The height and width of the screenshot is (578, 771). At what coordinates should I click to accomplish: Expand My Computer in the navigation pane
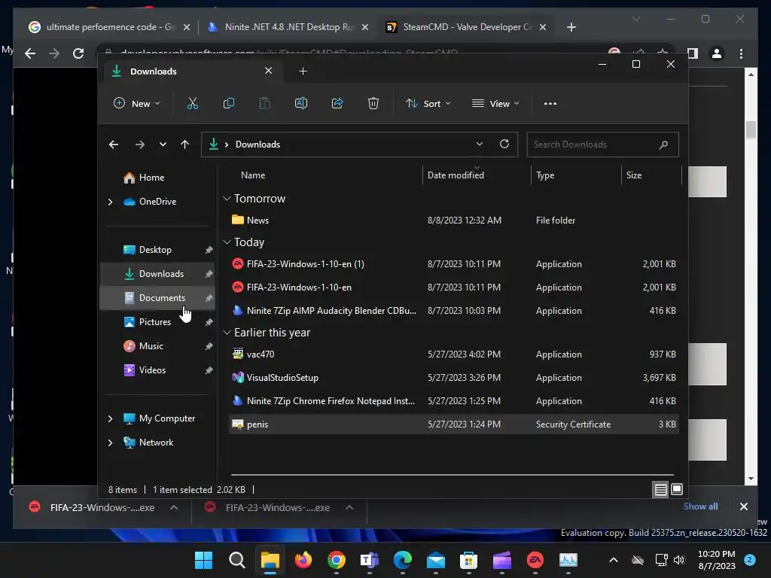(110, 418)
